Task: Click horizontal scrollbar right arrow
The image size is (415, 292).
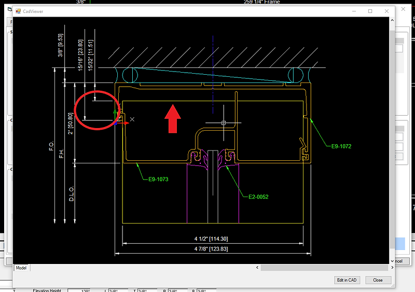Action: pyautogui.click(x=392, y=268)
